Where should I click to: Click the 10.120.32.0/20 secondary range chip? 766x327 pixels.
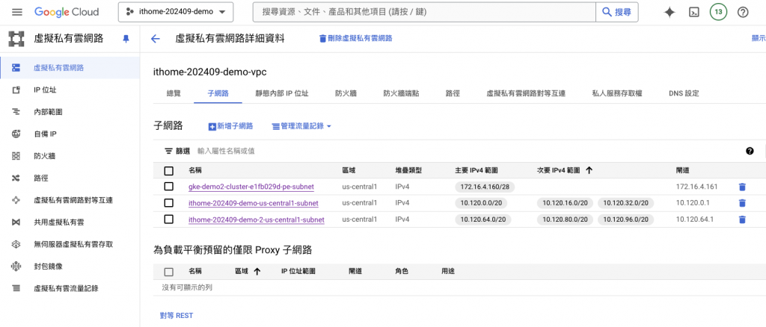(626, 203)
